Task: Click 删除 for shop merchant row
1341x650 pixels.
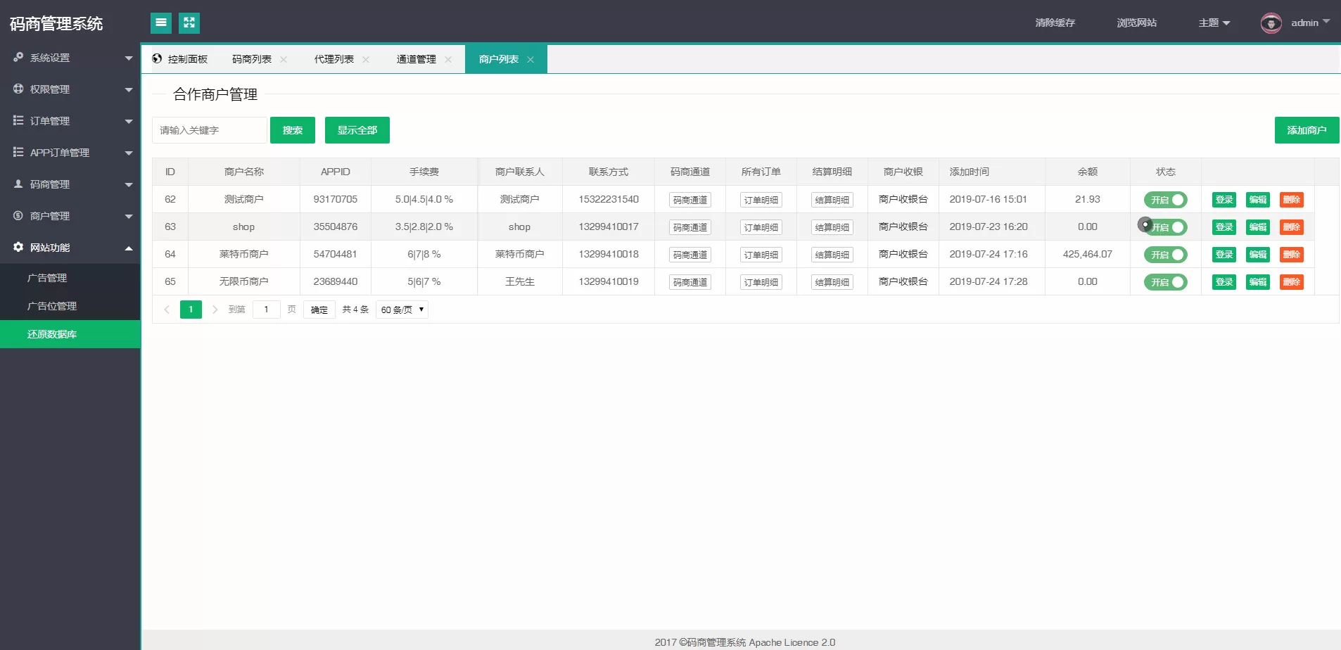Action: (1291, 227)
